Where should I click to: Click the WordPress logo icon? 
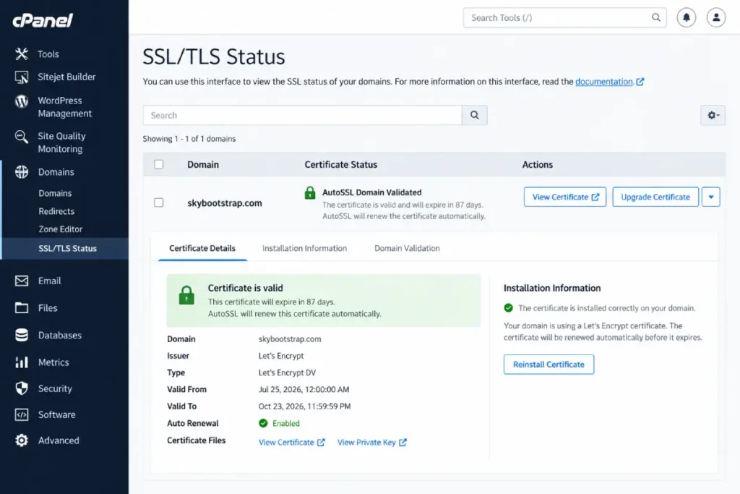pyautogui.click(x=21, y=101)
